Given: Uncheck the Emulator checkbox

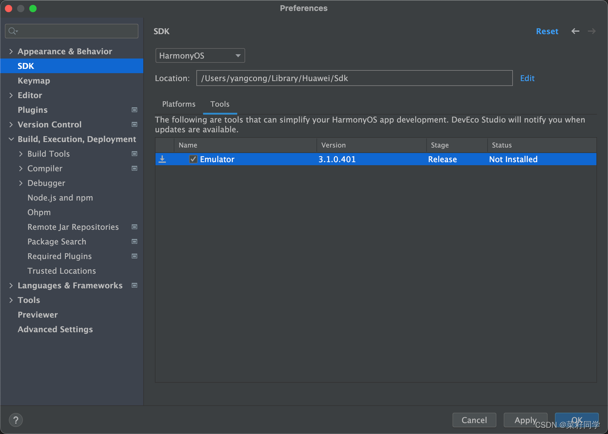Looking at the screenshot, I should [193, 159].
